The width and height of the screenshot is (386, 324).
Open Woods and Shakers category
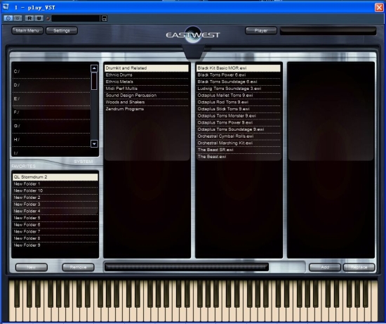point(147,102)
